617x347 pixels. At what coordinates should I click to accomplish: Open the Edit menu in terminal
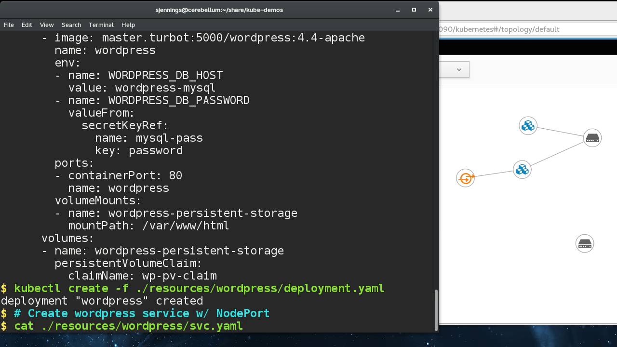pyautogui.click(x=27, y=25)
